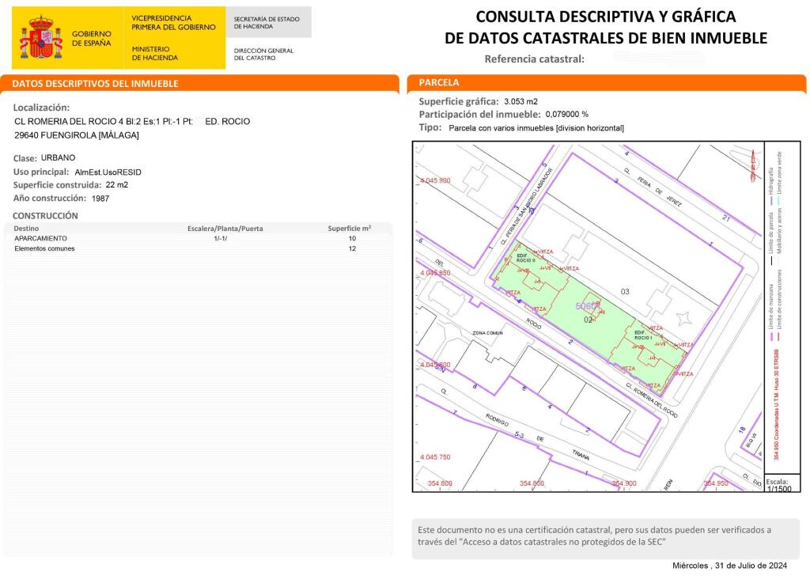
Task: Click 'EDIF ROCIO I' label on map
Action: click(x=643, y=335)
